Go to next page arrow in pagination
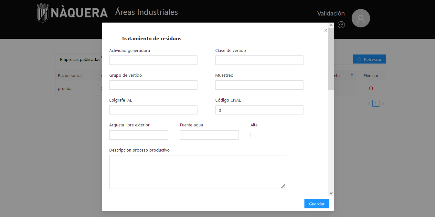This screenshot has width=435, height=217. point(383,104)
